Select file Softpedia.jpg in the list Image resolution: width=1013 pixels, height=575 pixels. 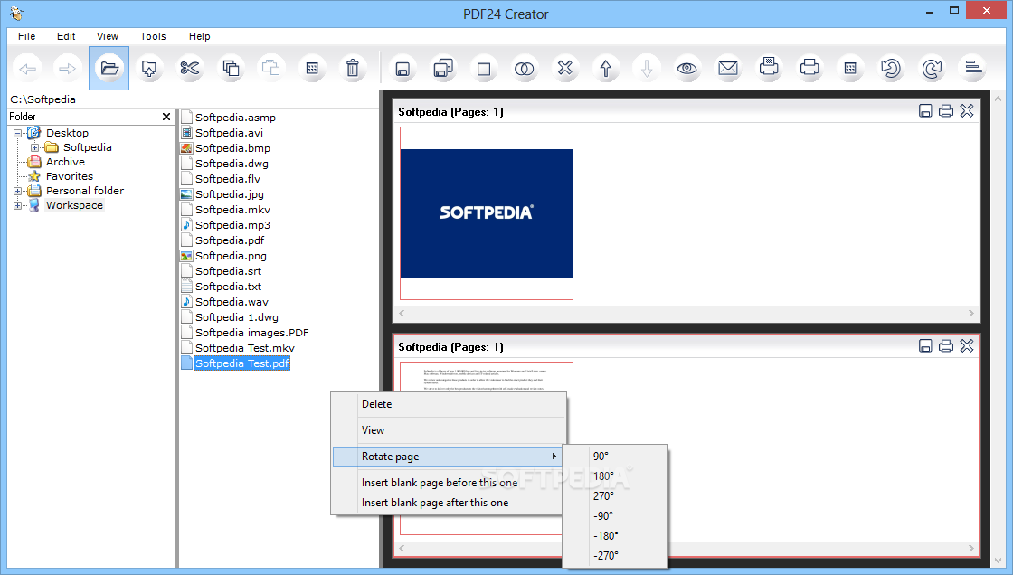(230, 194)
